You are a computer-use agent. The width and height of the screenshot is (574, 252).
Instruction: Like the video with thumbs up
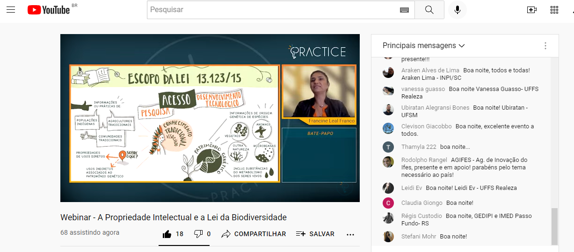[x=167, y=234]
